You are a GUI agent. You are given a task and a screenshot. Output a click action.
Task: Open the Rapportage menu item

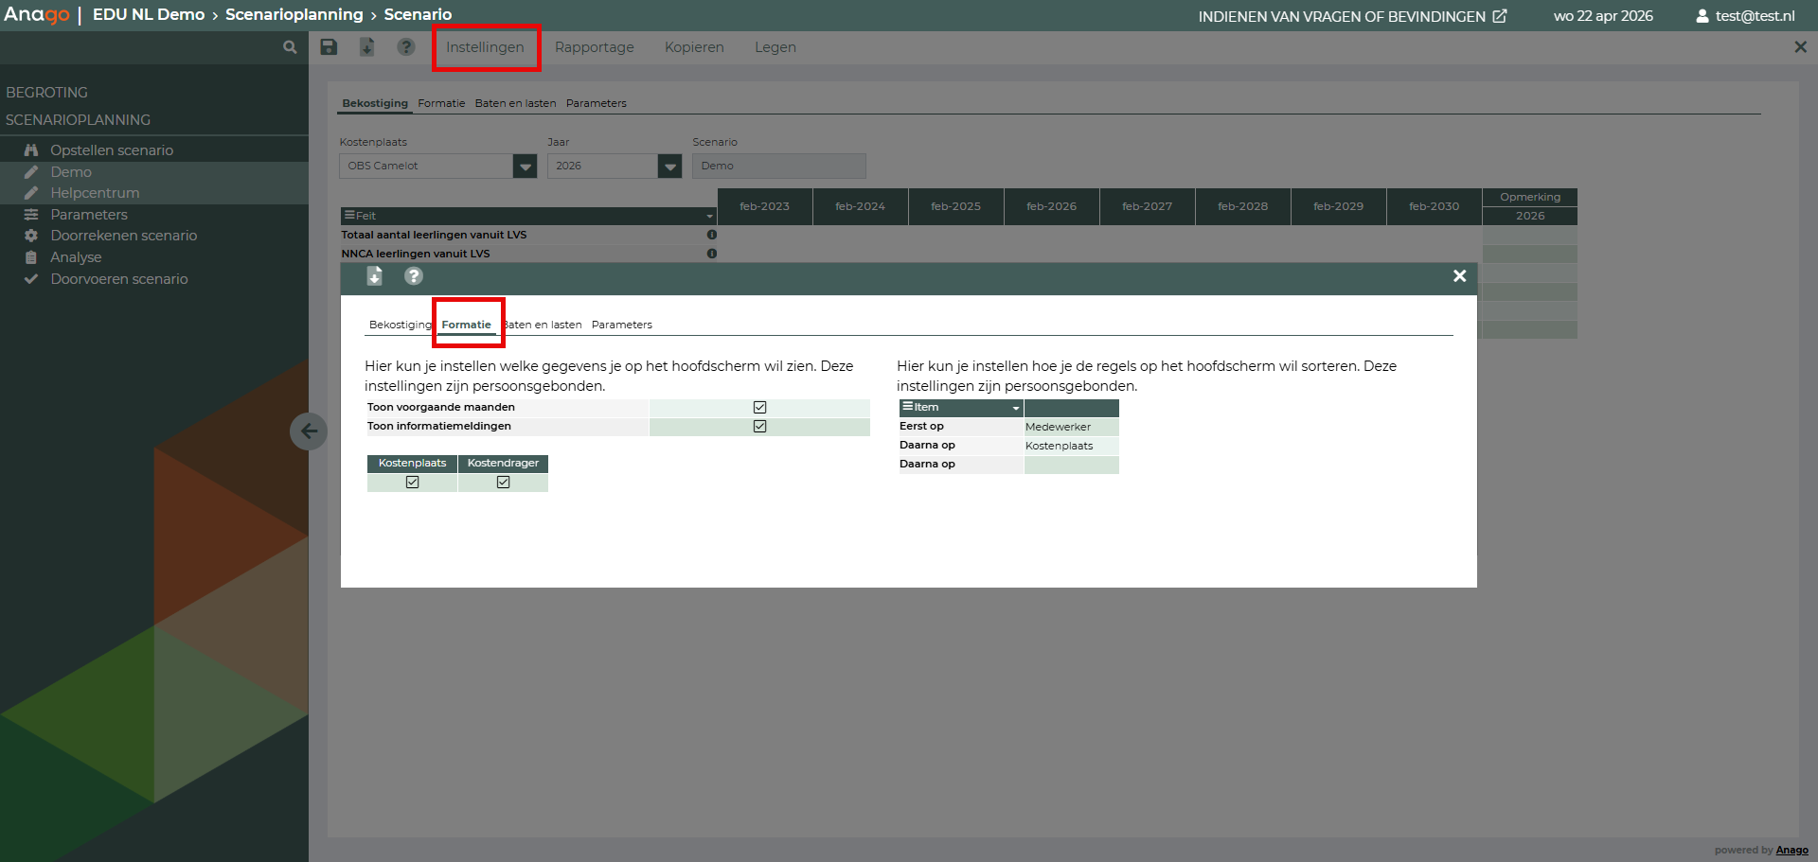click(x=594, y=47)
